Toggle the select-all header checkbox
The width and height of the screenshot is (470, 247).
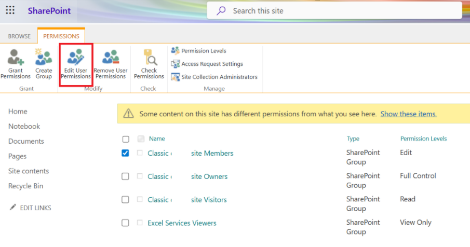[126, 139]
